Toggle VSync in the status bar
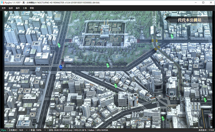Viewport: 215px width, 132px height. coord(4,130)
